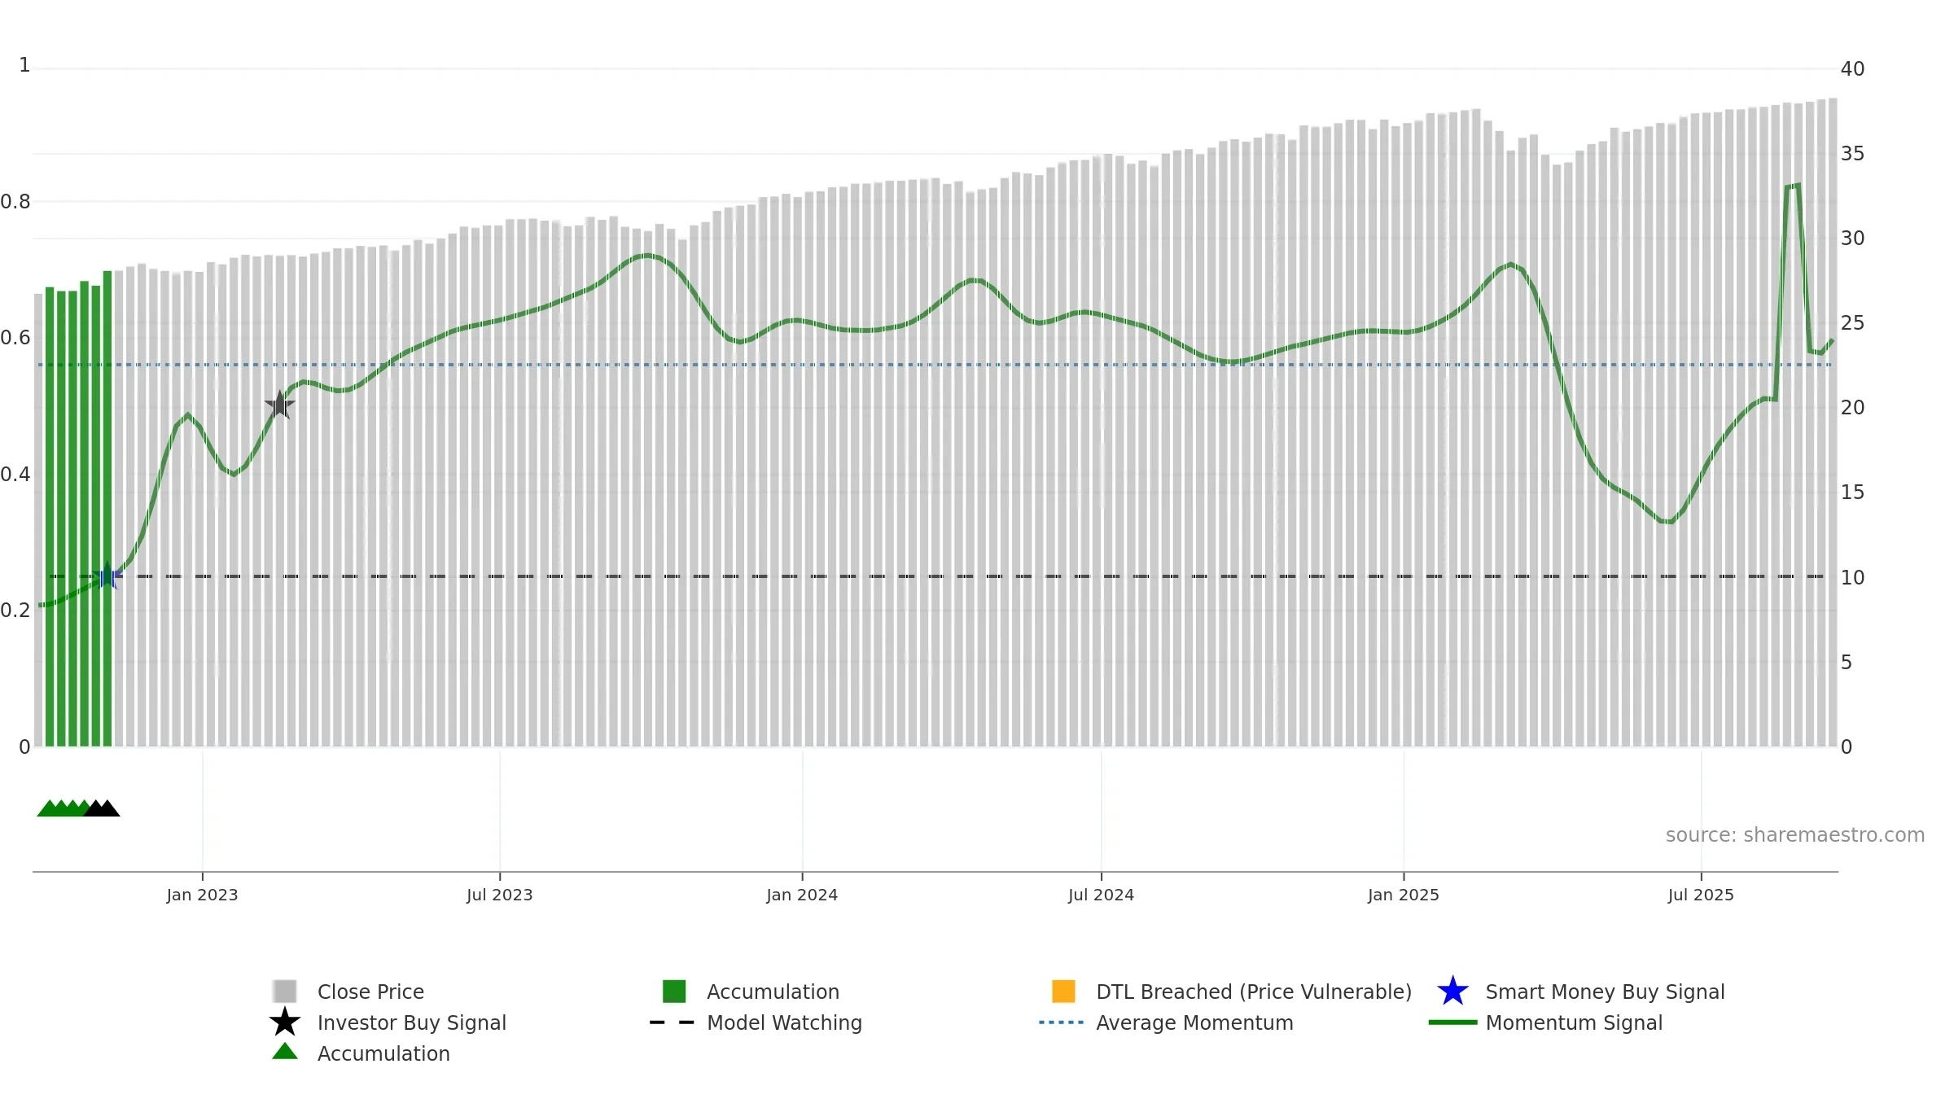Click the Smart Money Buy Signal label

[1605, 992]
